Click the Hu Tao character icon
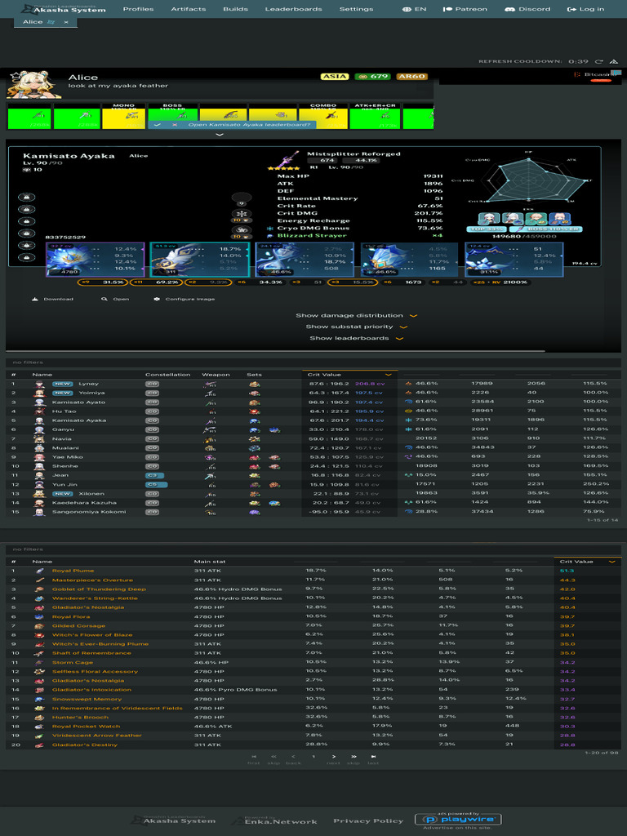627x836 pixels. 39,411
